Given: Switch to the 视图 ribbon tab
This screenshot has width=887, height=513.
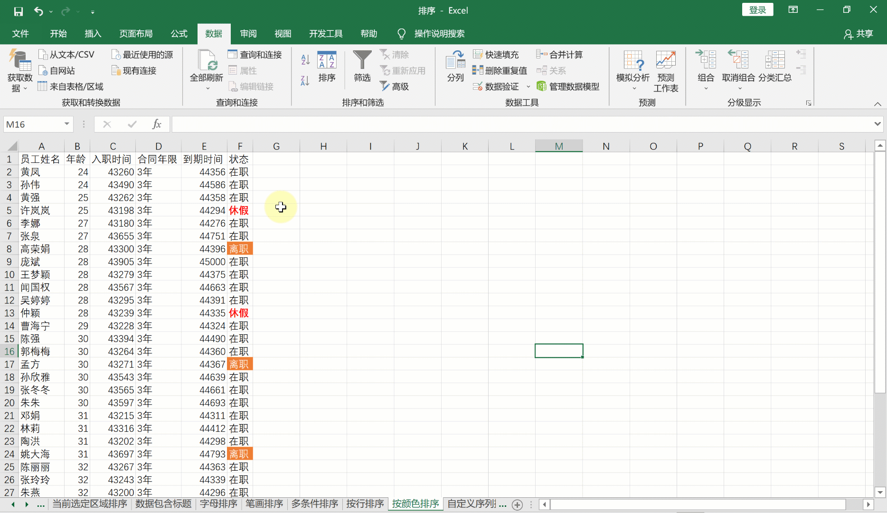Looking at the screenshot, I should 283,34.
